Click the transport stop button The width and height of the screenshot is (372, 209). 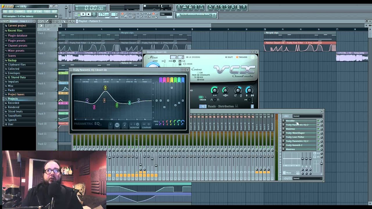tap(89, 14)
